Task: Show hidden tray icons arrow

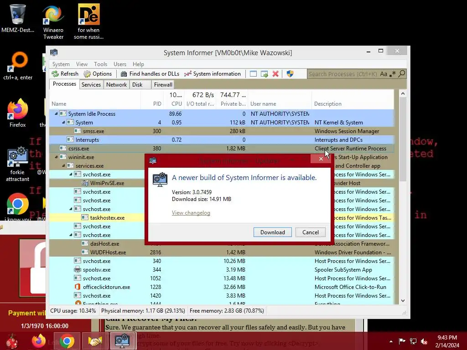Action: click(x=391, y=341)
